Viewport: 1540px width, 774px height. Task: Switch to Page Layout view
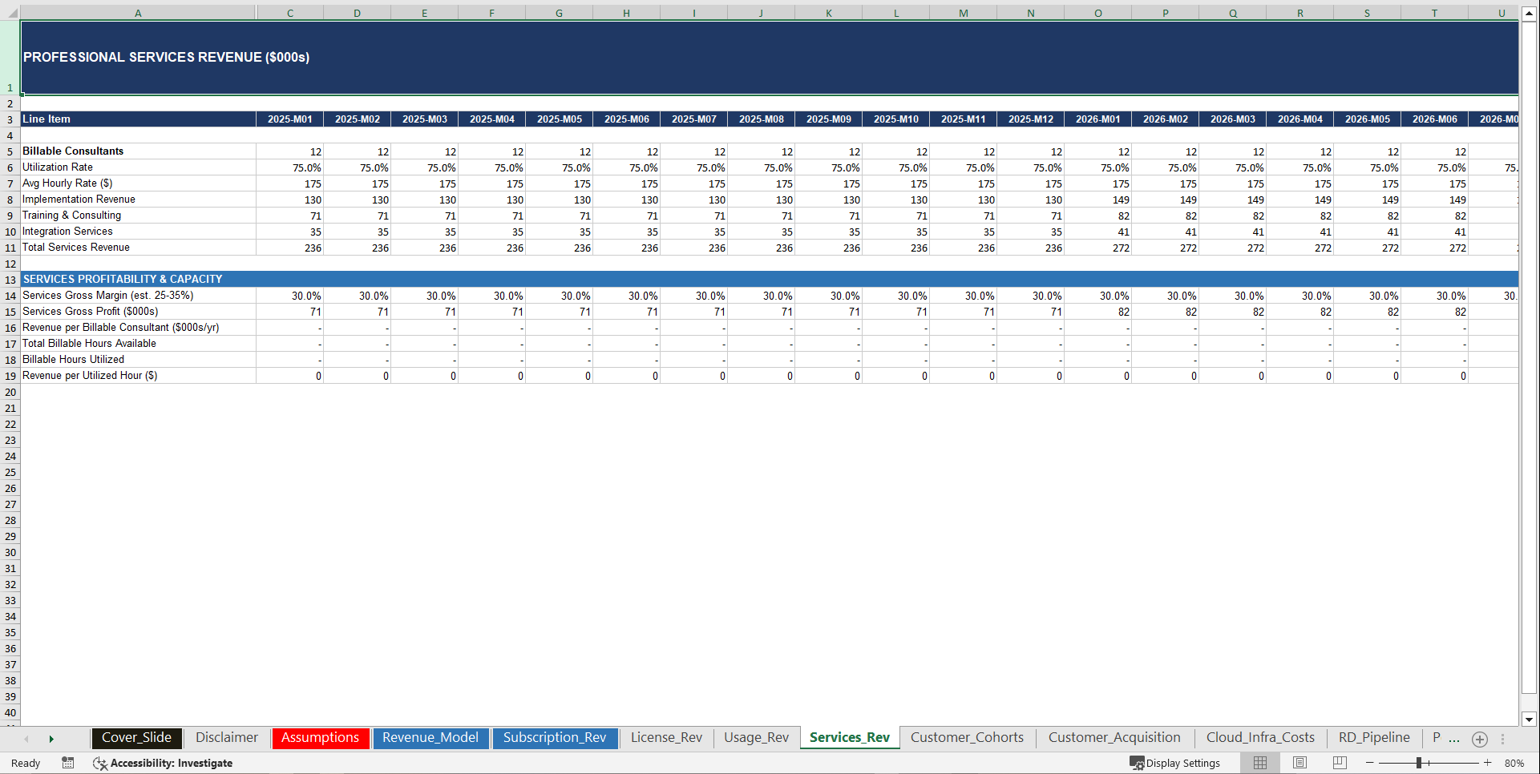[x=1299, y=763]
